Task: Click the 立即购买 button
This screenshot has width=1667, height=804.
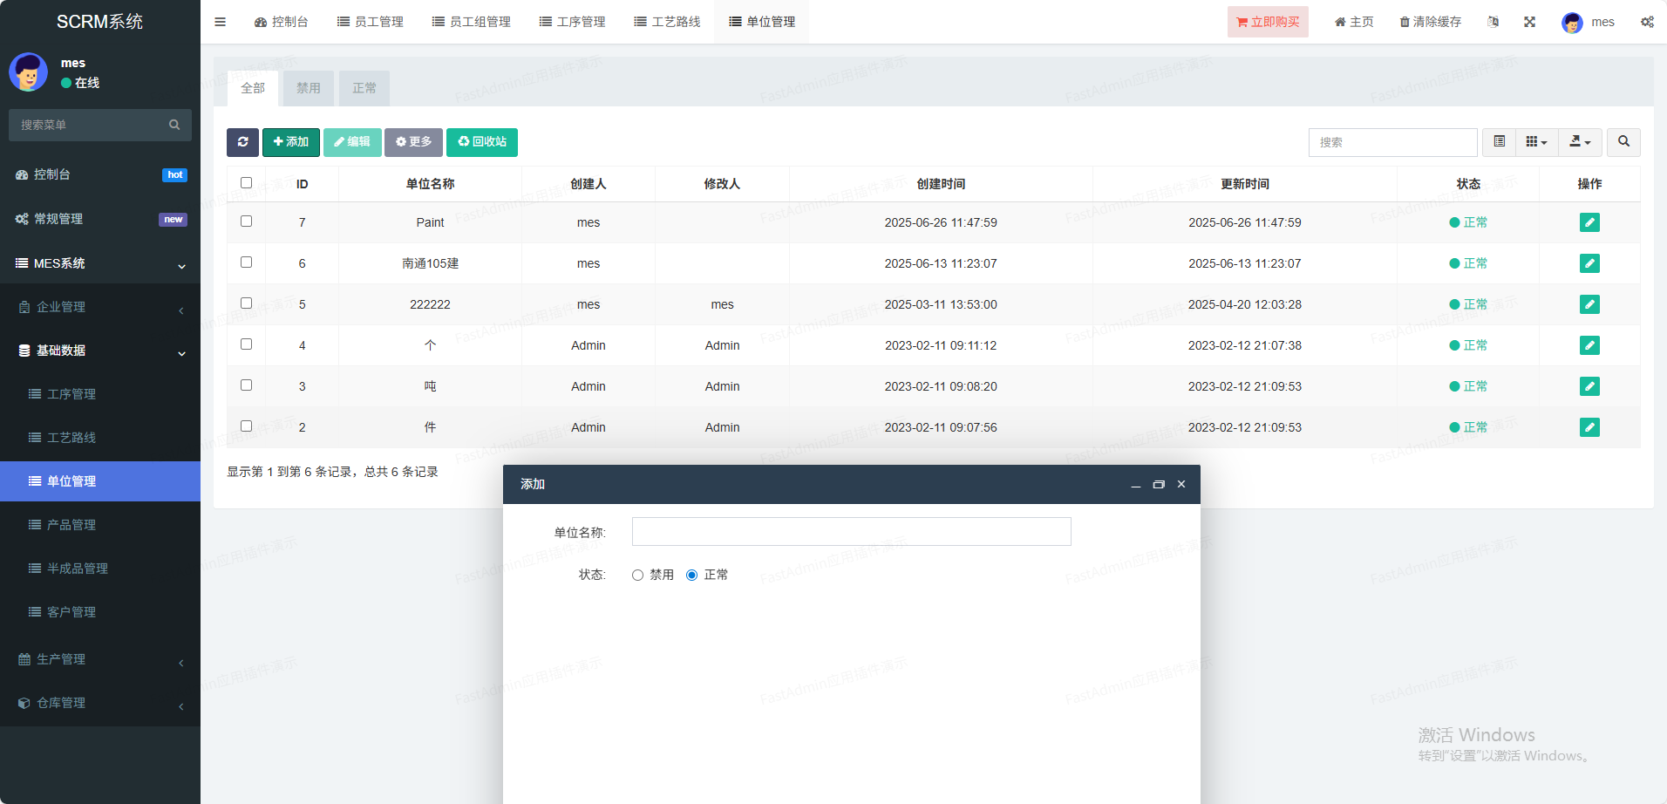Action: coord(1267,22)
